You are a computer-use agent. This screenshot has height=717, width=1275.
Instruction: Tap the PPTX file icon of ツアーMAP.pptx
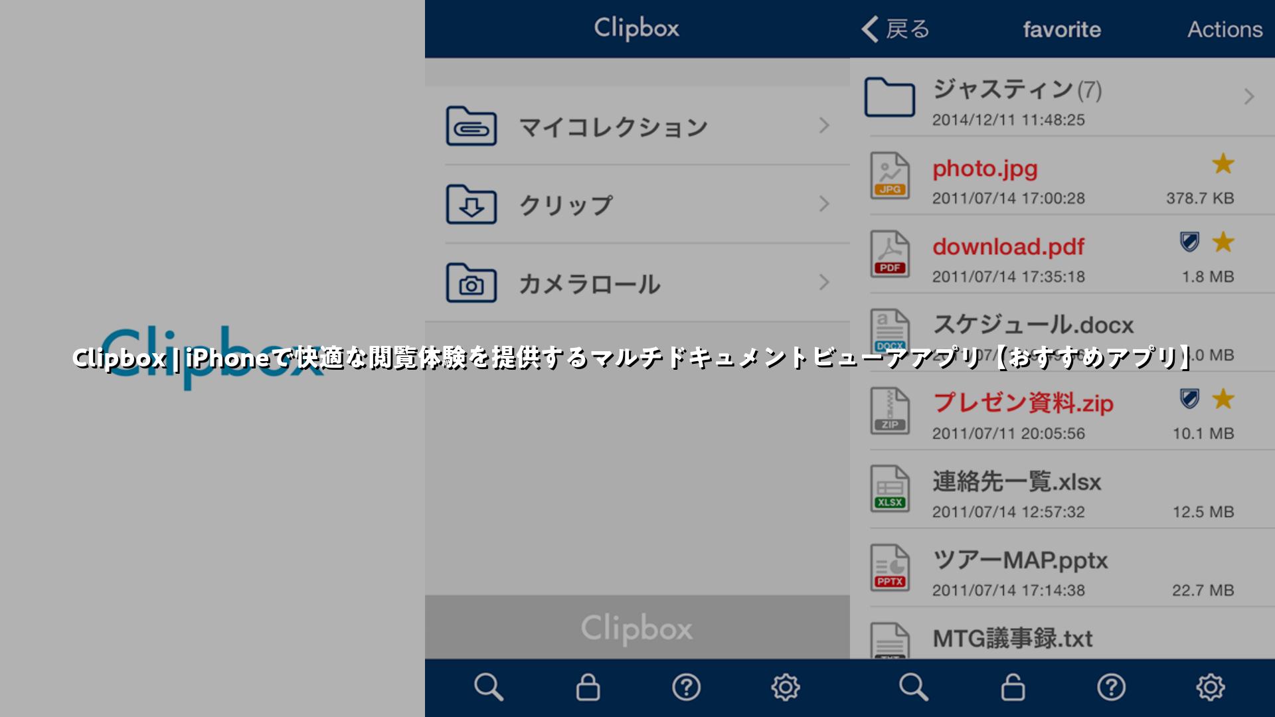(890, 568)
